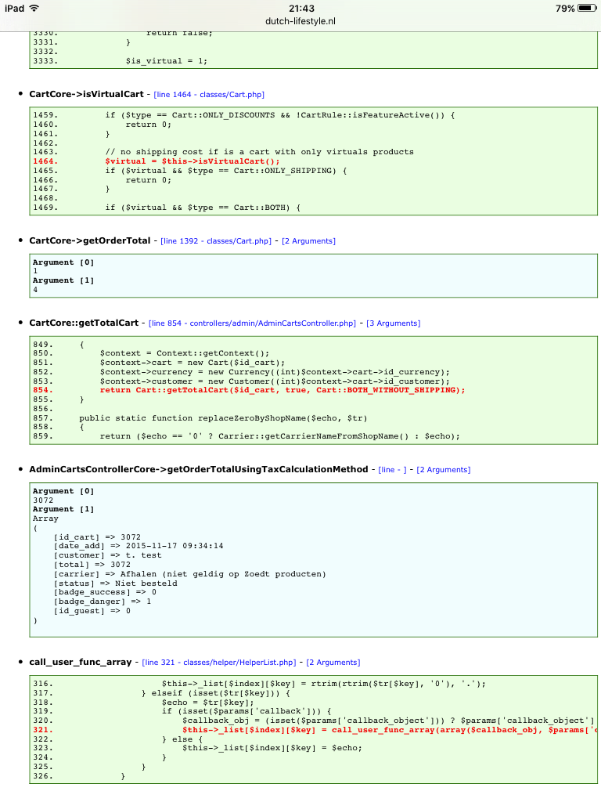Click the '[id_cart] => 3072' entry

tap(97, 537)
